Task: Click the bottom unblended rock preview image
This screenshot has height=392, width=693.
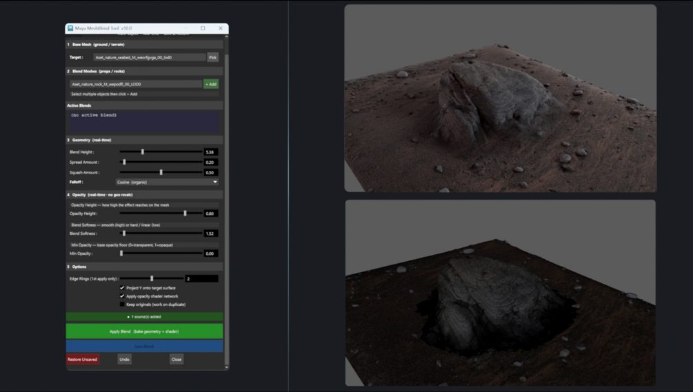Action: 501,293
